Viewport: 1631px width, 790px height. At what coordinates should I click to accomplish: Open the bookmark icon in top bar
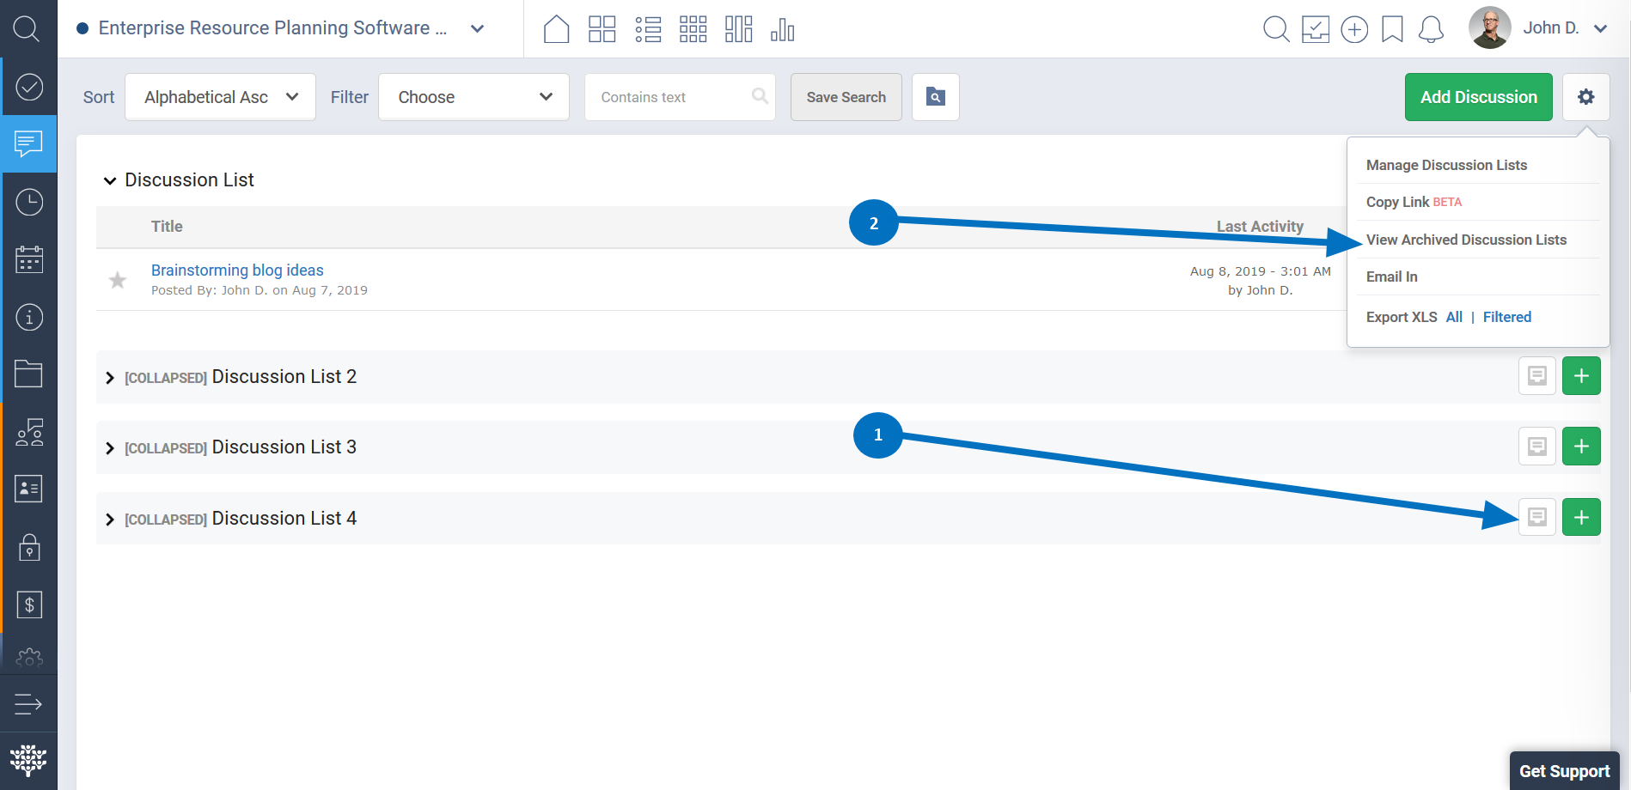pyautogui.click(x=1392, y=29)
